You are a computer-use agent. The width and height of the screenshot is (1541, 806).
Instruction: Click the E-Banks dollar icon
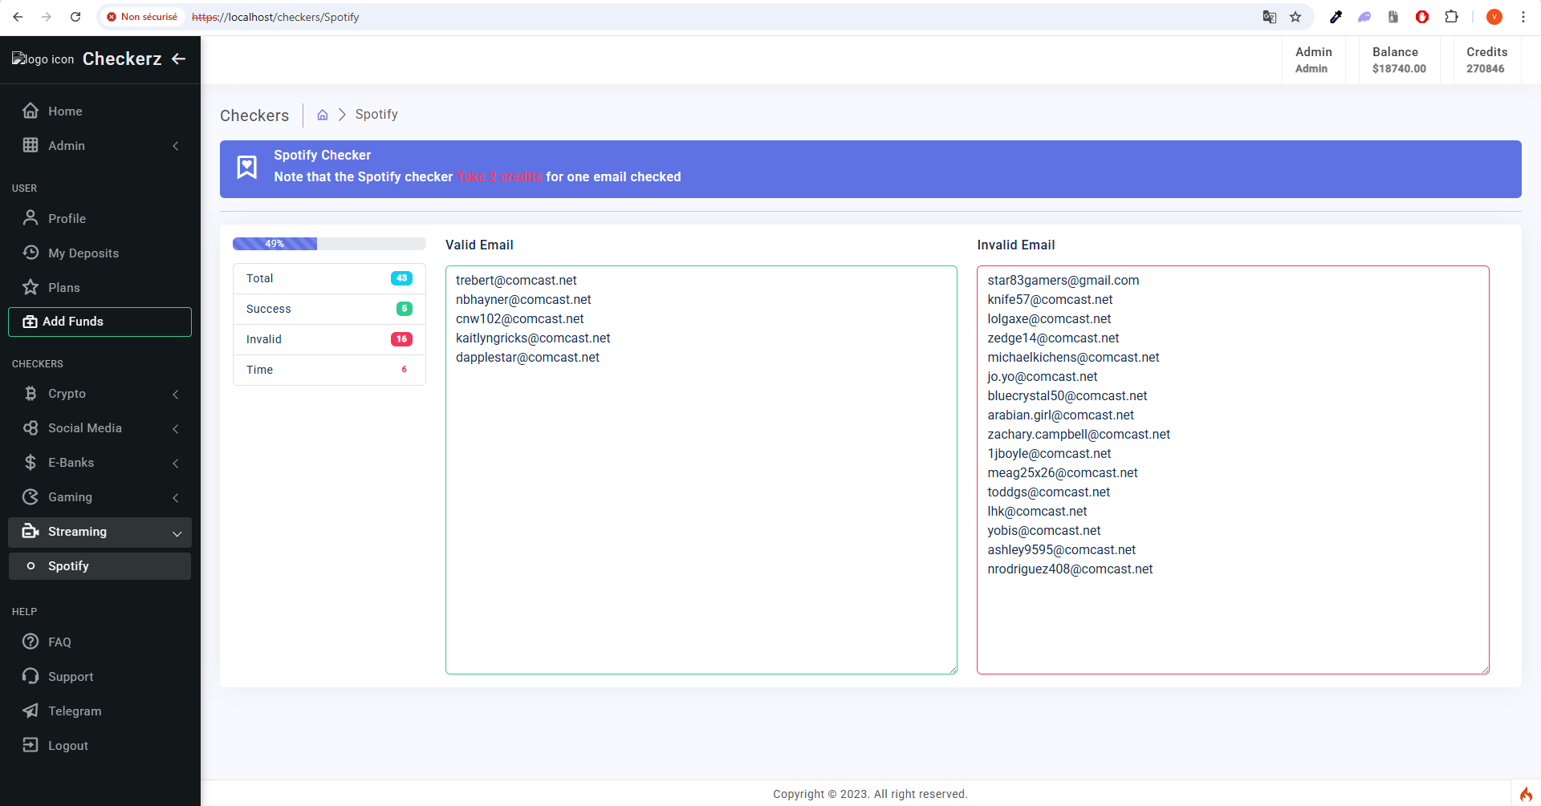pyautogui.click(x=30, y=462)
